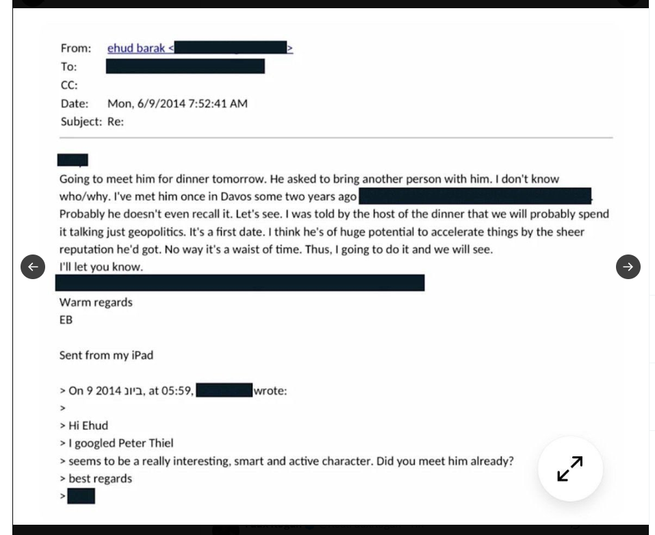The height and width of the screenshot is (535, 655).
Task: Advance to the next image with right arrow
Action: [x=628, y=267]
